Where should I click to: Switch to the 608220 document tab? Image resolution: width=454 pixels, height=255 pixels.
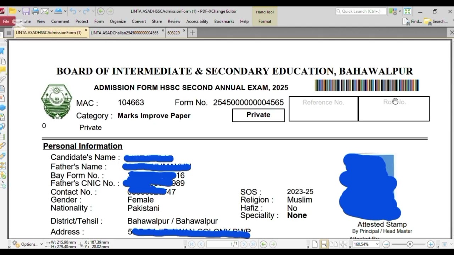(173, 33)
